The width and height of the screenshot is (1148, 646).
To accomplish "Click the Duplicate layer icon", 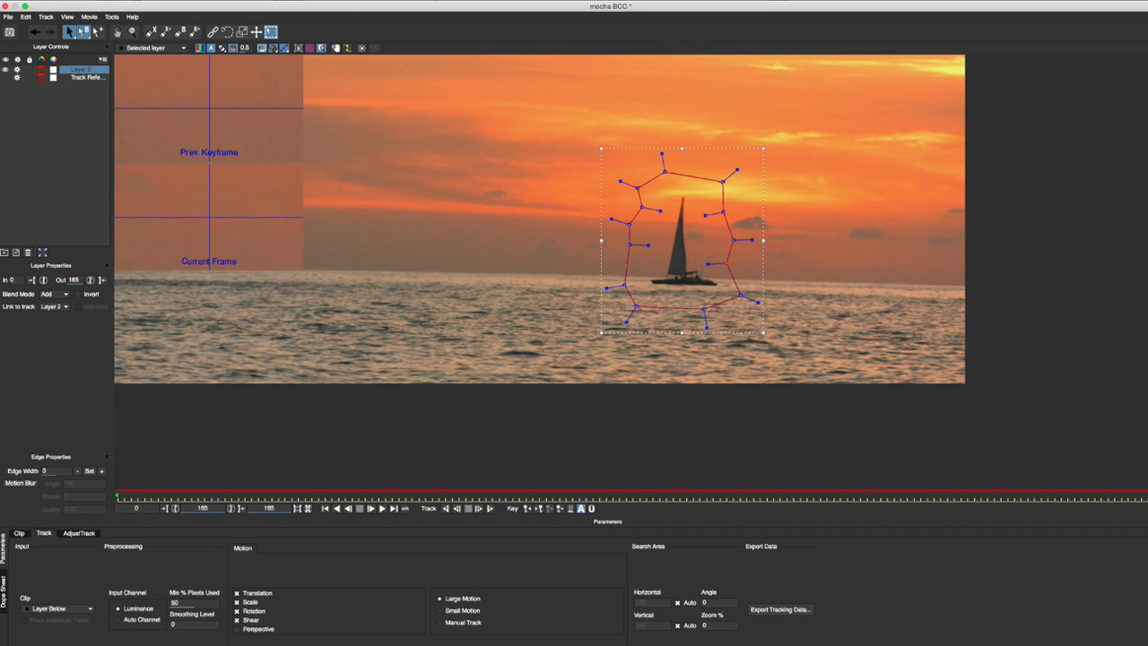I will (x=16, y=253).
